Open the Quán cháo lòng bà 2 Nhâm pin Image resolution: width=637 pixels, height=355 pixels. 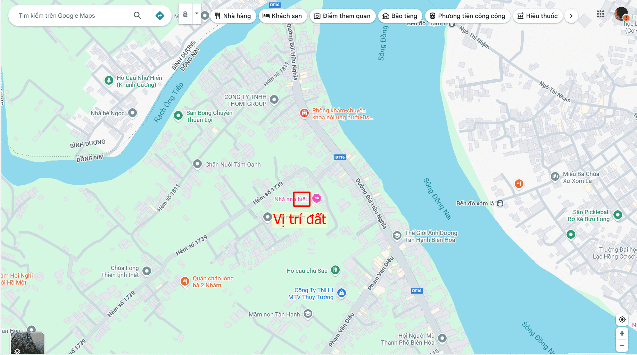(x=185, y=281)
